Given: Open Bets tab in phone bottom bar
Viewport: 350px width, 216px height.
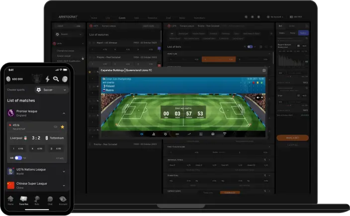Looking at the screenshot, I should tap(37, 201).
